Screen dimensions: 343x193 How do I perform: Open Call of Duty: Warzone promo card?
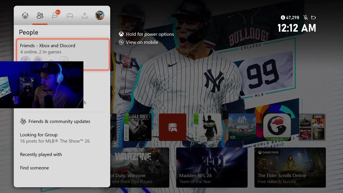(x=140, y=168)
